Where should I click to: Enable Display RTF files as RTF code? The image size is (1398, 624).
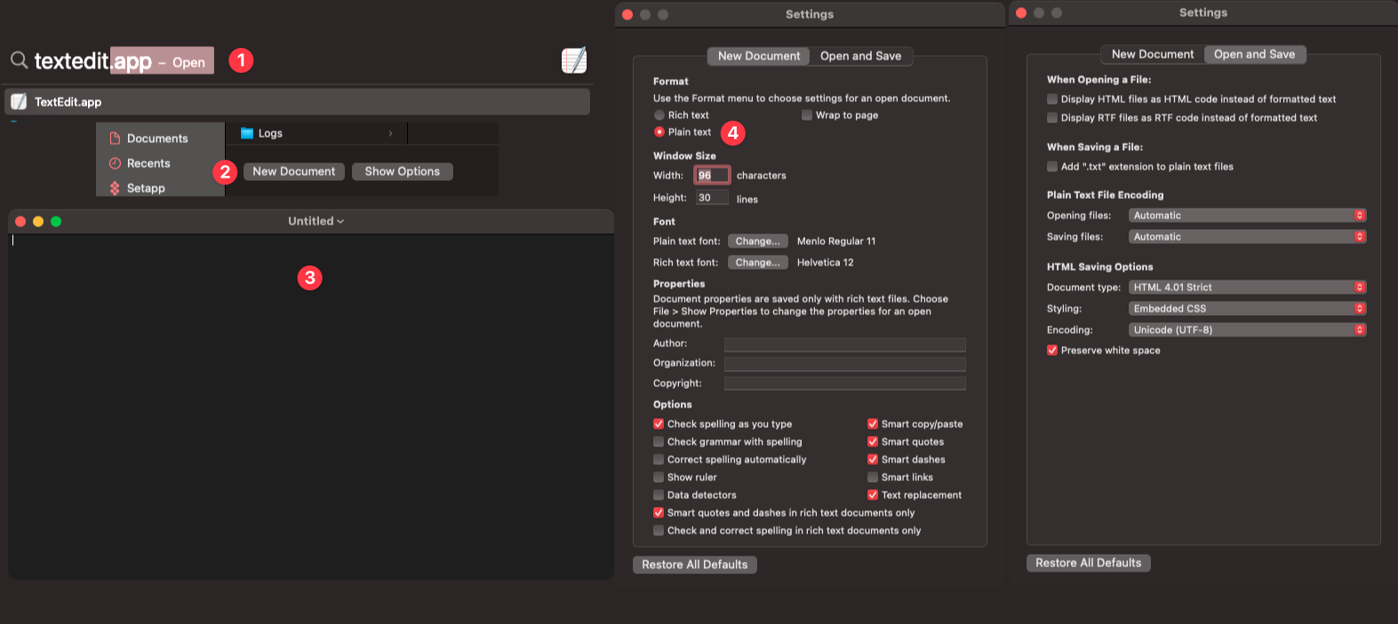1052,118
